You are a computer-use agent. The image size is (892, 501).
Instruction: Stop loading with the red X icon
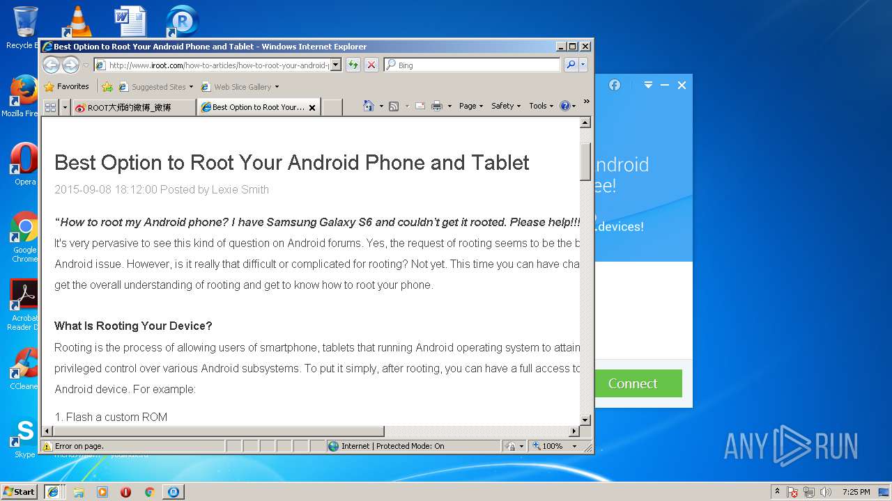pos(371,65)
